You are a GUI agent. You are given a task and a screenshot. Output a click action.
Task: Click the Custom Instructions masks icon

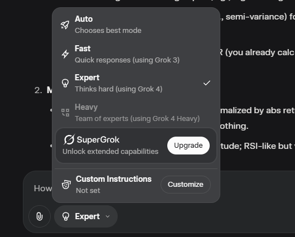(x=66, y=185)
